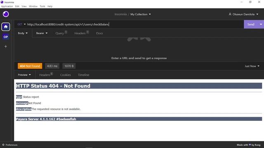Click the Payara Server 4.1.1.162 footer text
The image size is (264, 148).
pos(46,119)
